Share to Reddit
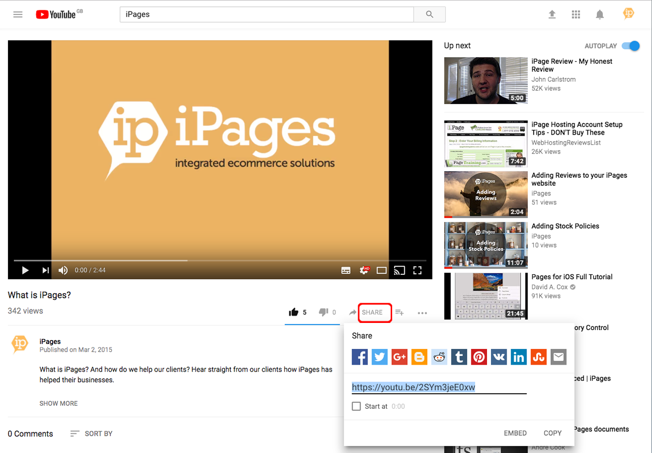This screenshot has width=652, height=453. point(439,357)
